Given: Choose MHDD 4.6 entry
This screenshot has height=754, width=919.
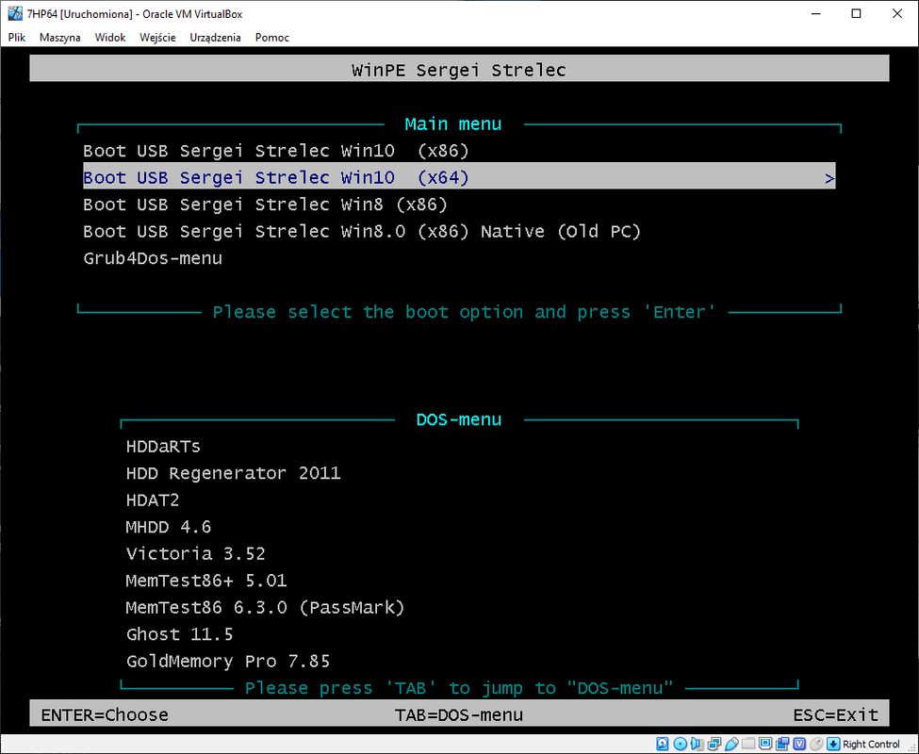Looking at the screenshot, I should [x=168, y=527].
